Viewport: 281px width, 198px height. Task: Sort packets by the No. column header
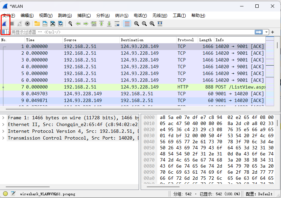tap(13, 40)
